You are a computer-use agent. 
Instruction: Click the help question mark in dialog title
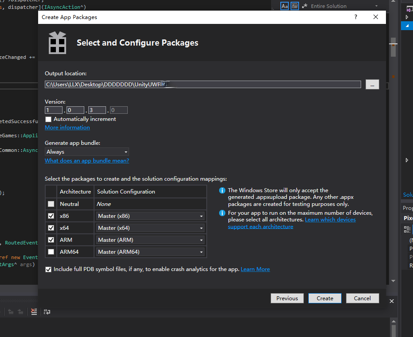coord(355,17)
